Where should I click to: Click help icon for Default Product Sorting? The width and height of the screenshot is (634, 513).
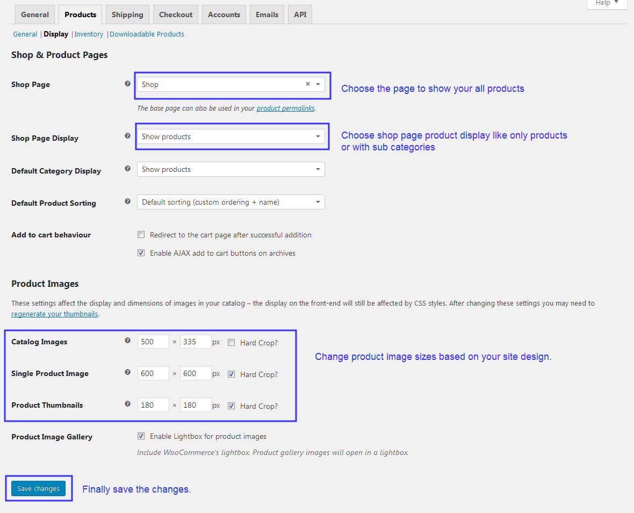tap(127, 201)
